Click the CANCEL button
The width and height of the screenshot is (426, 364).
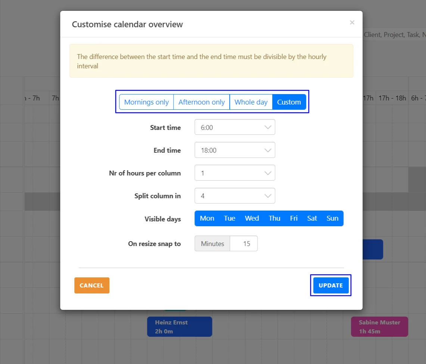point(91,285)
